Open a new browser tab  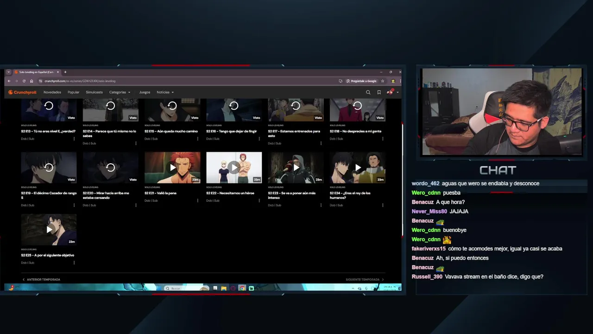(65, 72)
